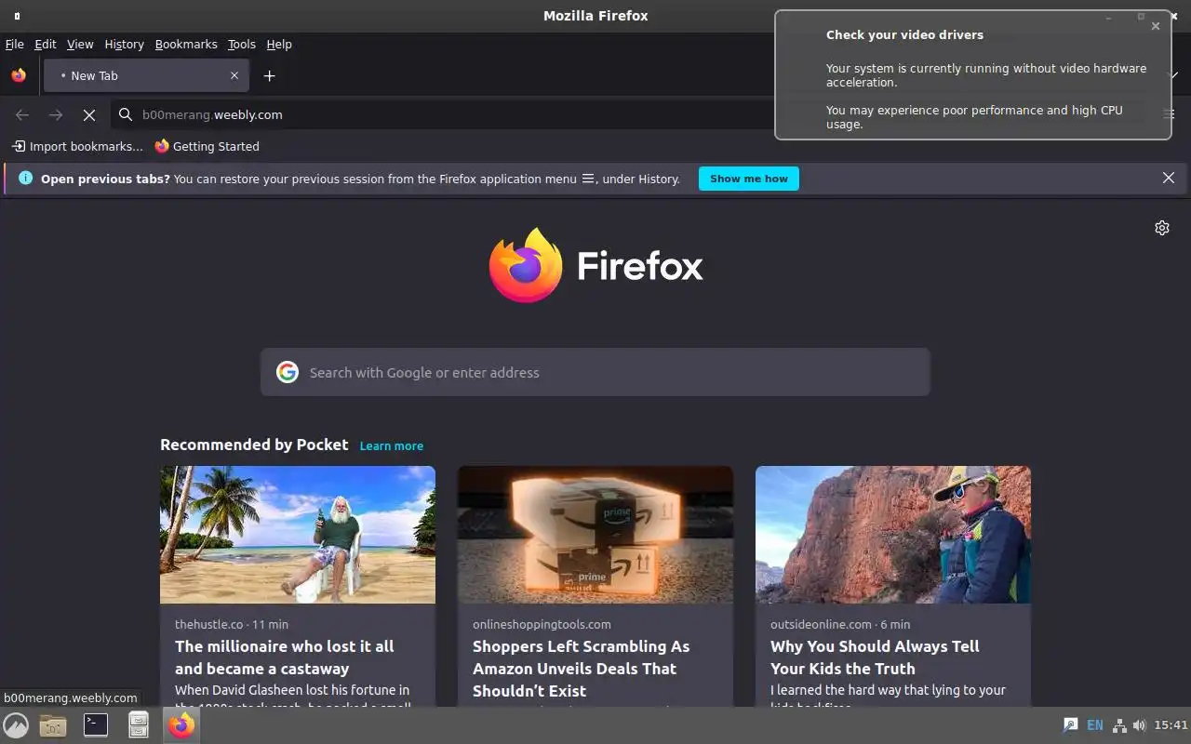
Task: Click the outsideonline.com source label
Action: 821,624
